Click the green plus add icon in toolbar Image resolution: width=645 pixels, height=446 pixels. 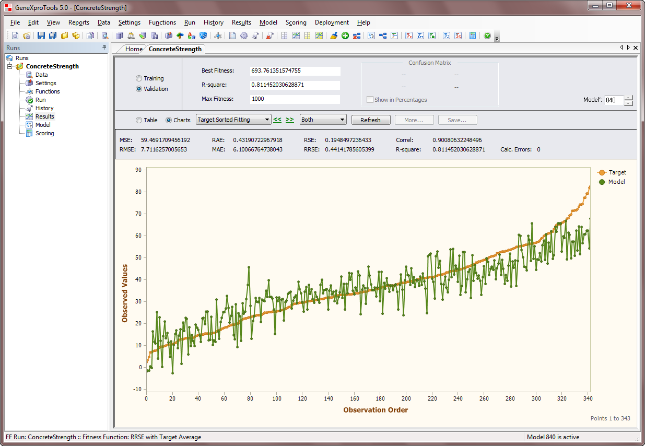click(x=345, y=36)
